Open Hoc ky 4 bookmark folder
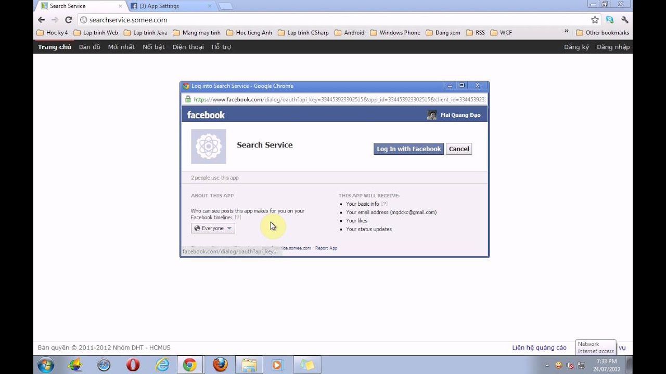This screenshot has width=666, height=374. pyautogui.click(x=53, y=32)
